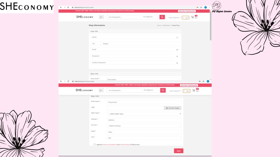
Task: Open hamburger category menu in lower header
Action: [101, 90]
